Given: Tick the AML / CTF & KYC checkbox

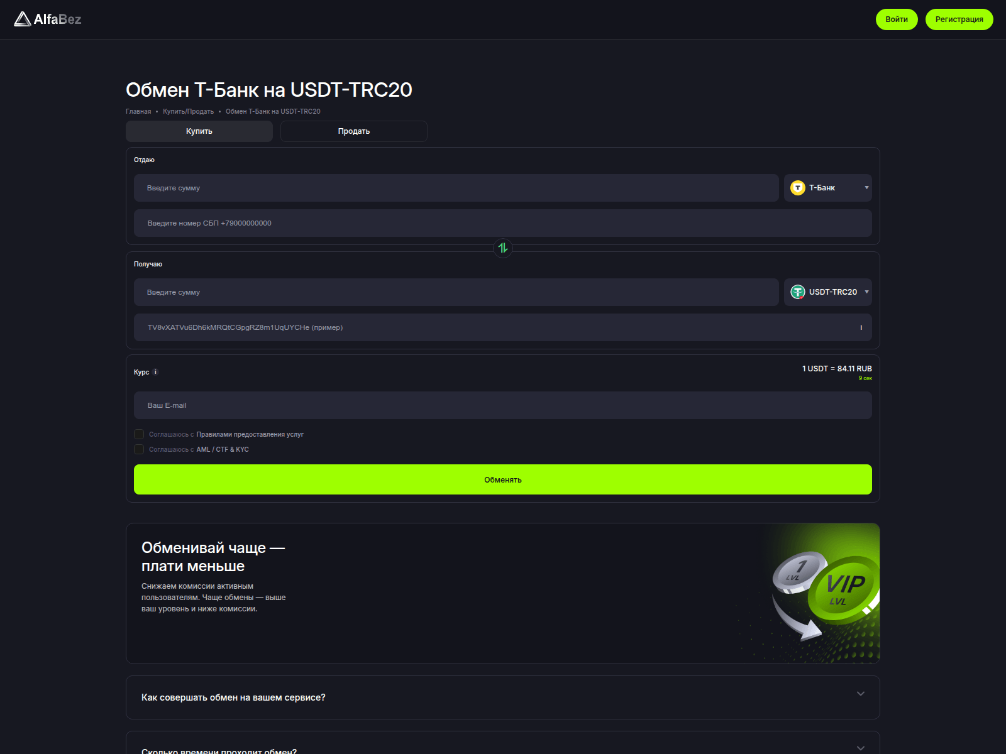Looking at the screenshot, I should 139,449.
